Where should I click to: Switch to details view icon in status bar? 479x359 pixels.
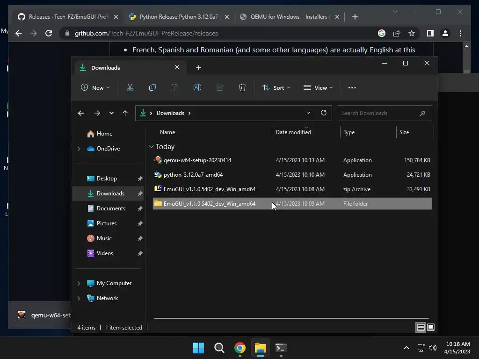[x=421, y=328]
